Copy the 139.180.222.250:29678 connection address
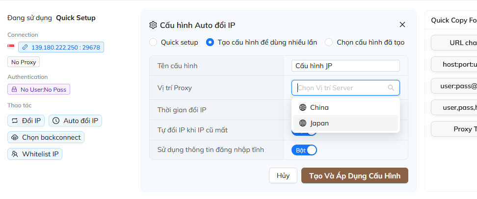The width and height of the screenshot is (477, 199). pos(61,48)
